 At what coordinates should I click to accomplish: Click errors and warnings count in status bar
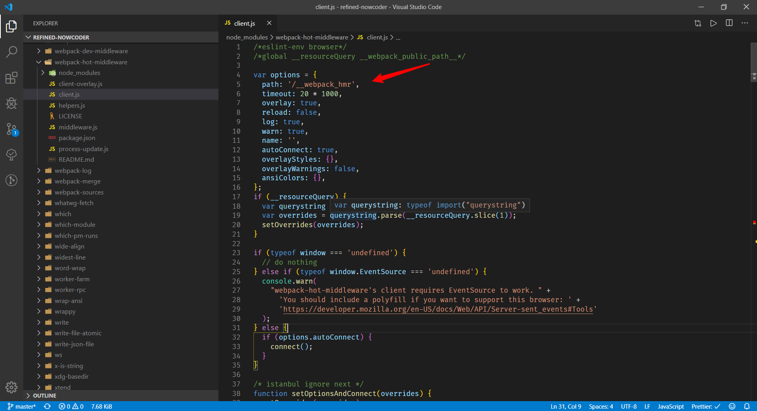click(71, 406)
